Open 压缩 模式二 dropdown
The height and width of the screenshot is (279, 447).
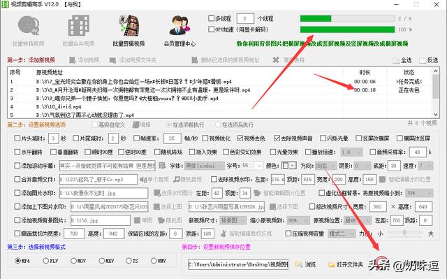point(342,234)
